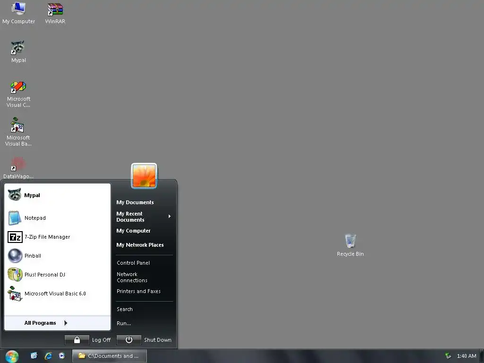The height and width of the screenshot is (363, 484).
Task: Start Pinball from Start menu
Action: pyautogui.click(x=57, y=256)
